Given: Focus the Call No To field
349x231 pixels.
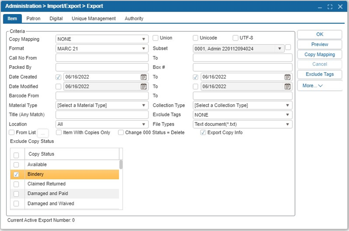Looking at the screenshot, I should click(242, 58).
